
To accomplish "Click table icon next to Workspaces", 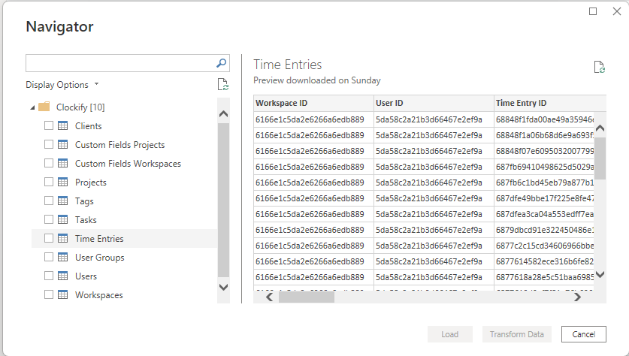I will pos(63,294).
